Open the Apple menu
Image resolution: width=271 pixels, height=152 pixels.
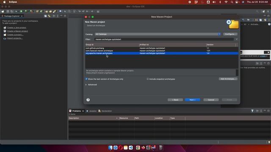(x=5, y=2)
